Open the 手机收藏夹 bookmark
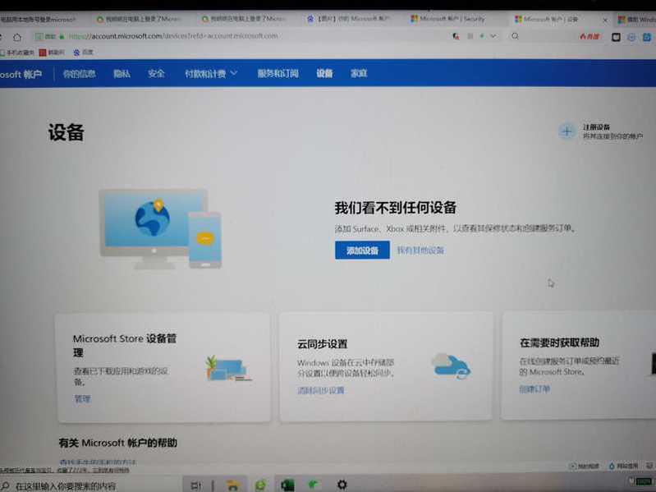 (17, 53)
